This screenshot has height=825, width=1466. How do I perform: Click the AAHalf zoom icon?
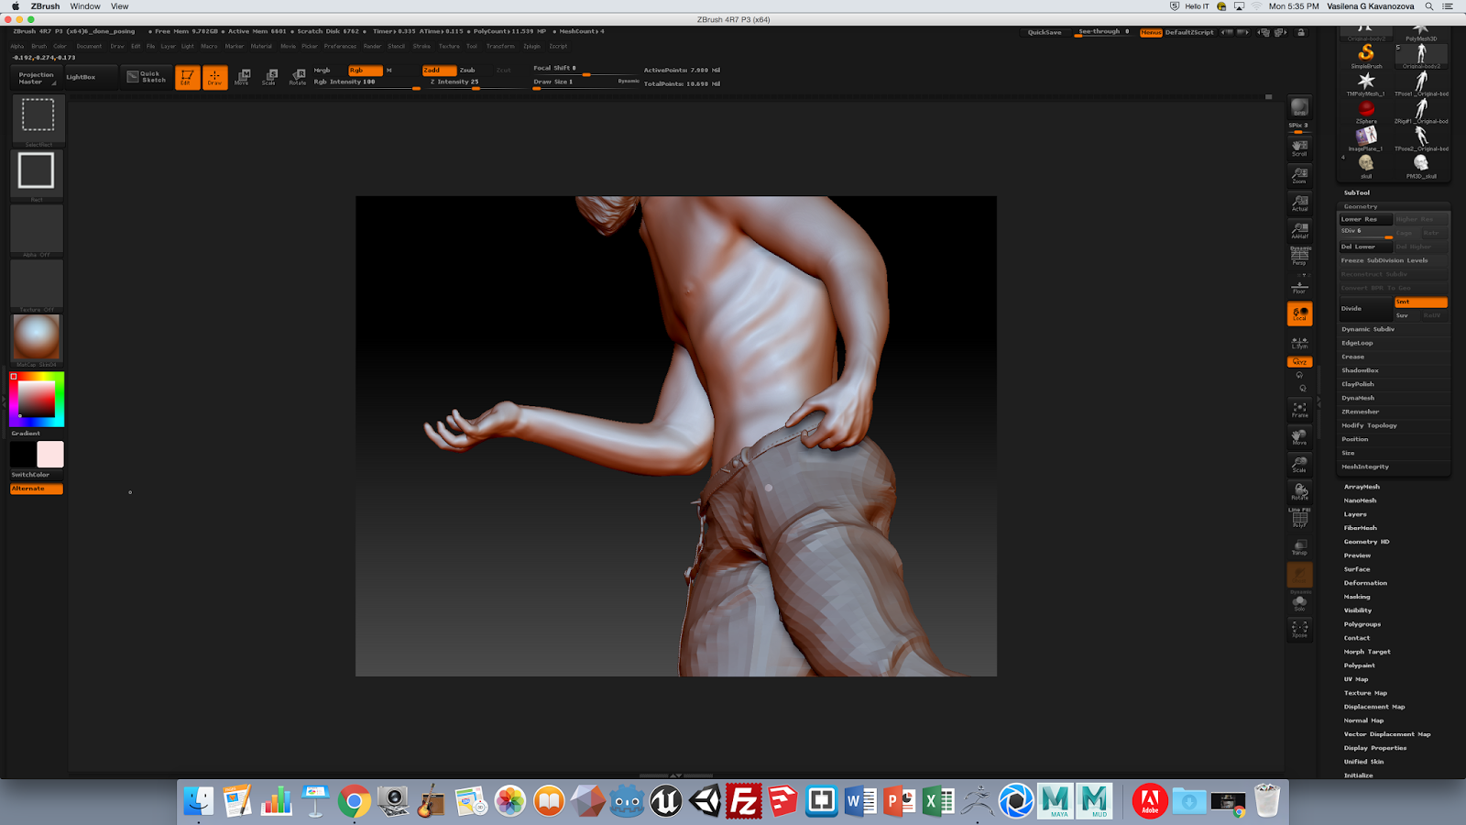click(1299, 230)
